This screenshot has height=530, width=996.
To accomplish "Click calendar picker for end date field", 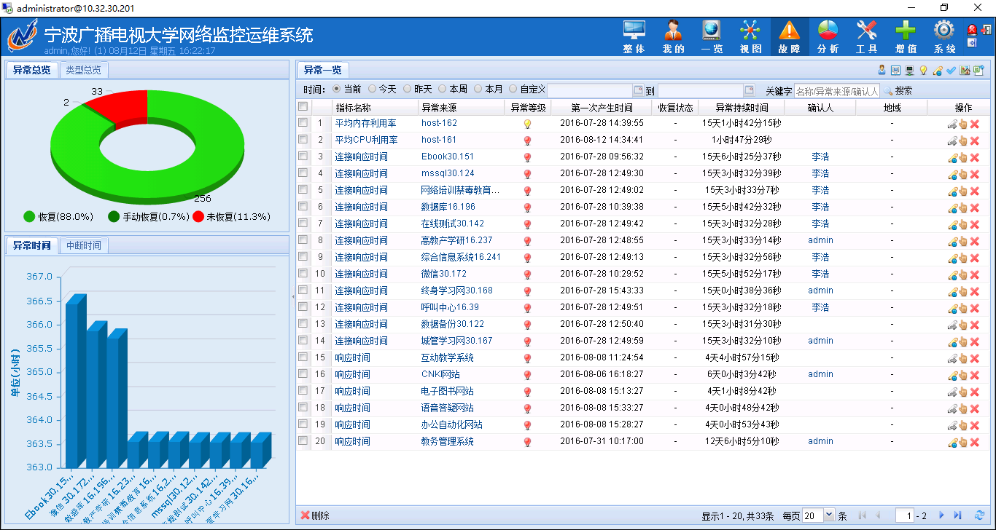I will [749, 90].
